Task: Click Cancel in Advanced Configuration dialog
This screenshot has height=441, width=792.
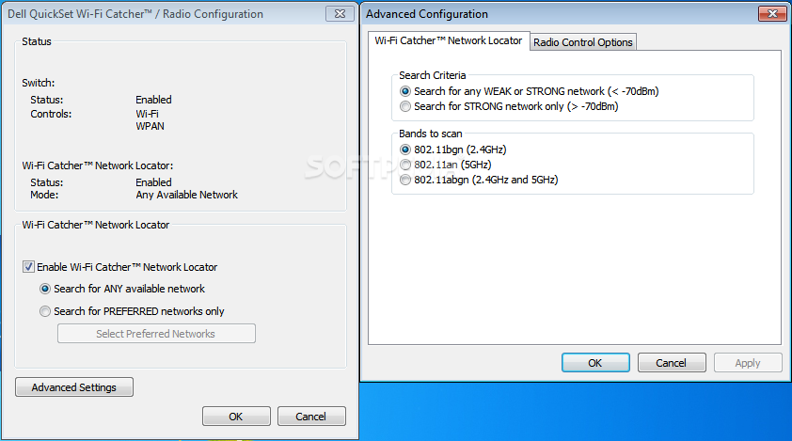Action: pyautogui.click(x=672, y=363)
